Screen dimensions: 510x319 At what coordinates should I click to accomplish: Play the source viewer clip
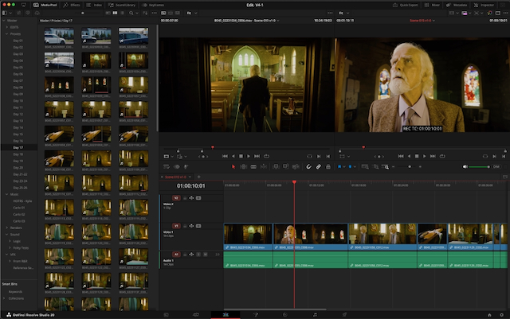click(249, 156)
